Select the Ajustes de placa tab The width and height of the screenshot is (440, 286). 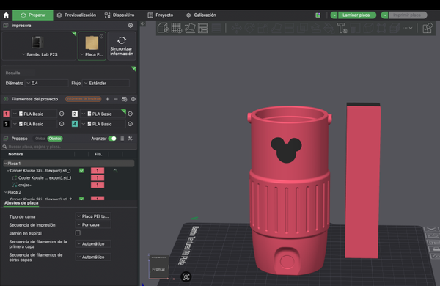click(21, 203)
